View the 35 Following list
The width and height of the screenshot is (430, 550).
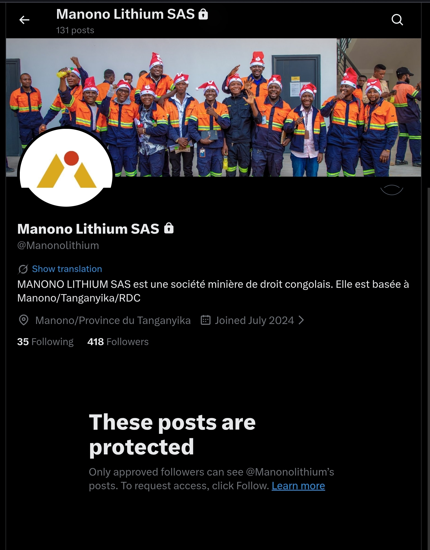pyautogui.click(x=45, y=342)
